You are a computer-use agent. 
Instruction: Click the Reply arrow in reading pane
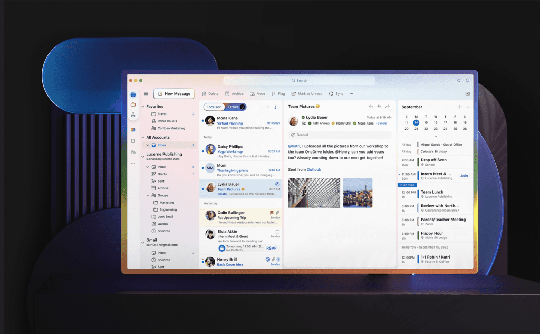[x=371, y=107]
